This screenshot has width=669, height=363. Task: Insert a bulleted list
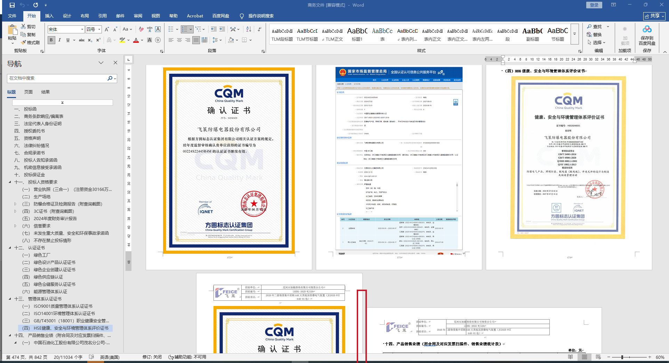(171, 30)
